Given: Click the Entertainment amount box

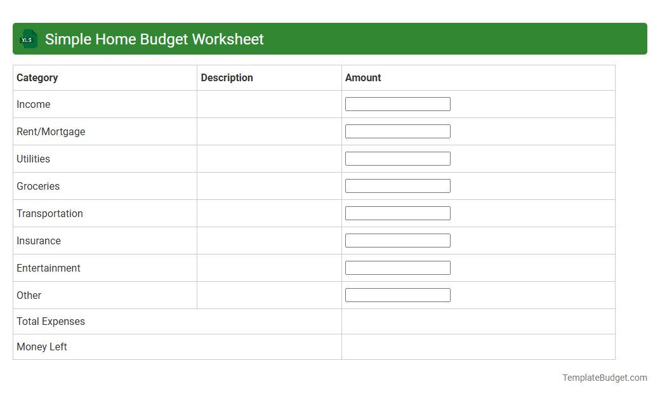Looking at the screenshot, I should (x=397, y=267).
